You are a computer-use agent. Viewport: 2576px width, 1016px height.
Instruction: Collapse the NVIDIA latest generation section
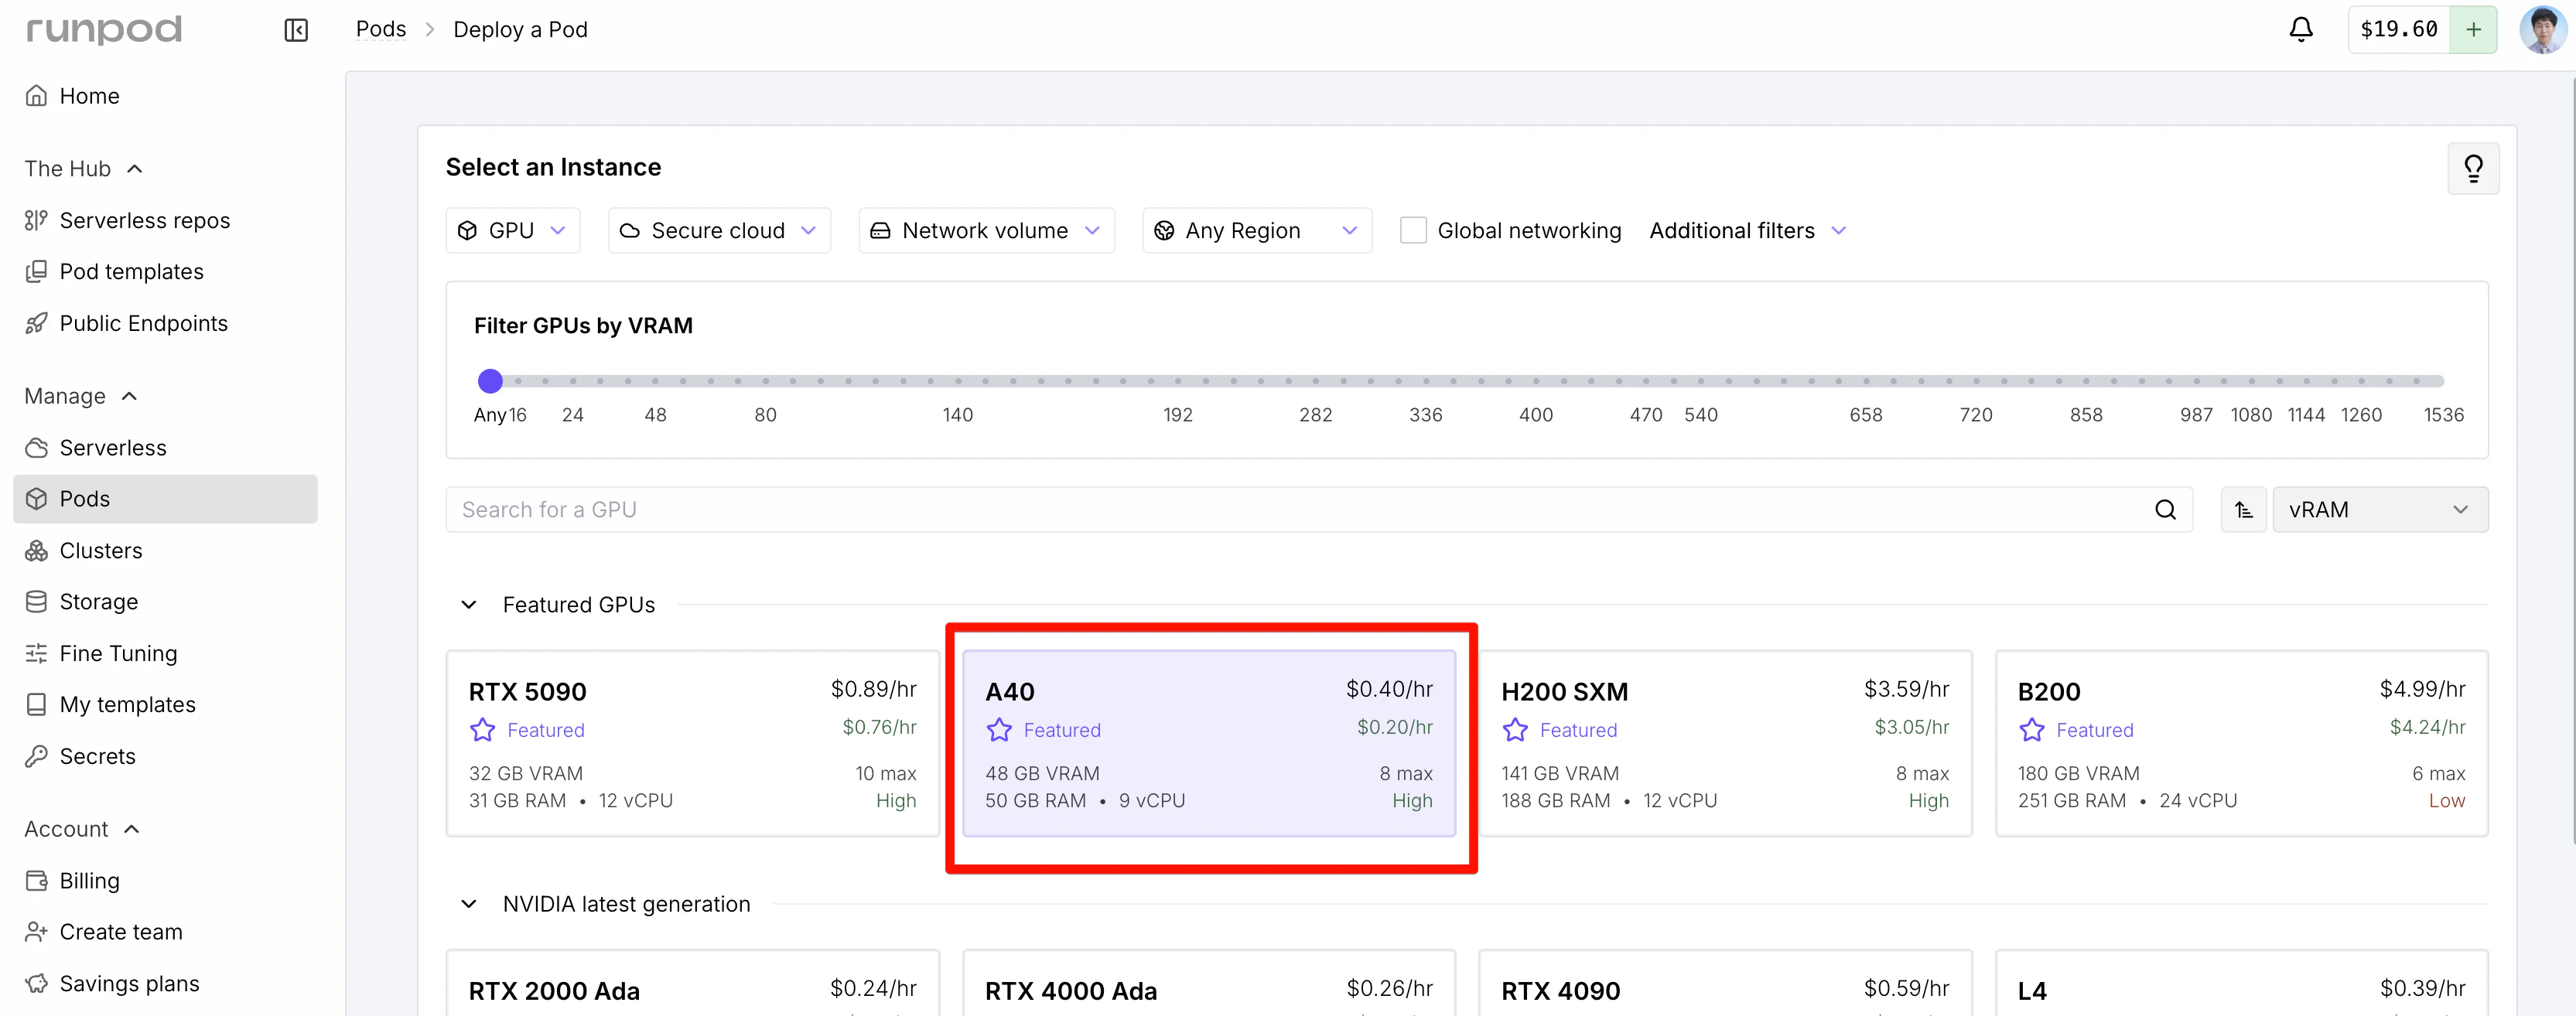[x=468, y=904]
